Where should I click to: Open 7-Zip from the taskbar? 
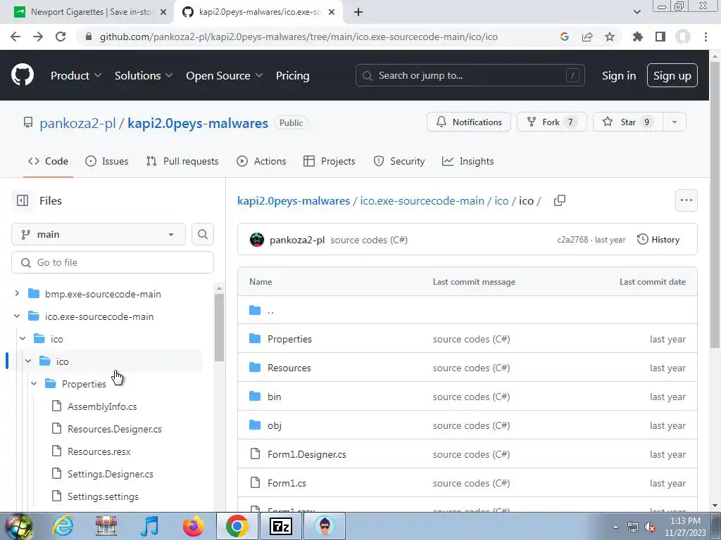coord(280,526)
